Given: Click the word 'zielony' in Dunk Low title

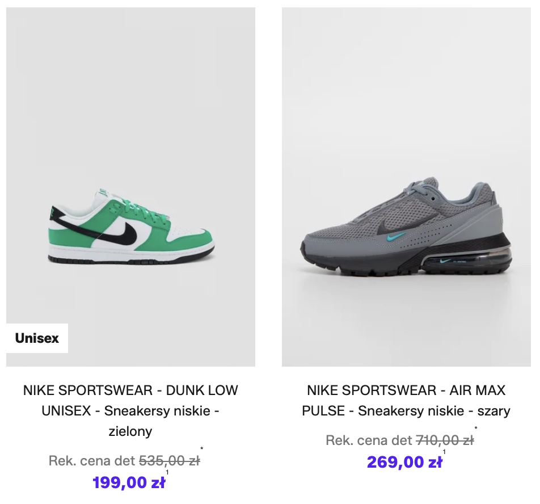Looking at the screenshot, I should (x=130, y=431).
